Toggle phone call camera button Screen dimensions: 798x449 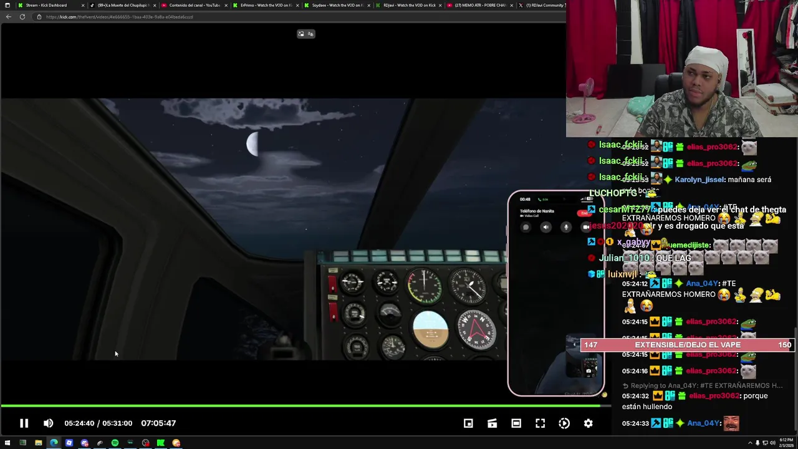585,228
